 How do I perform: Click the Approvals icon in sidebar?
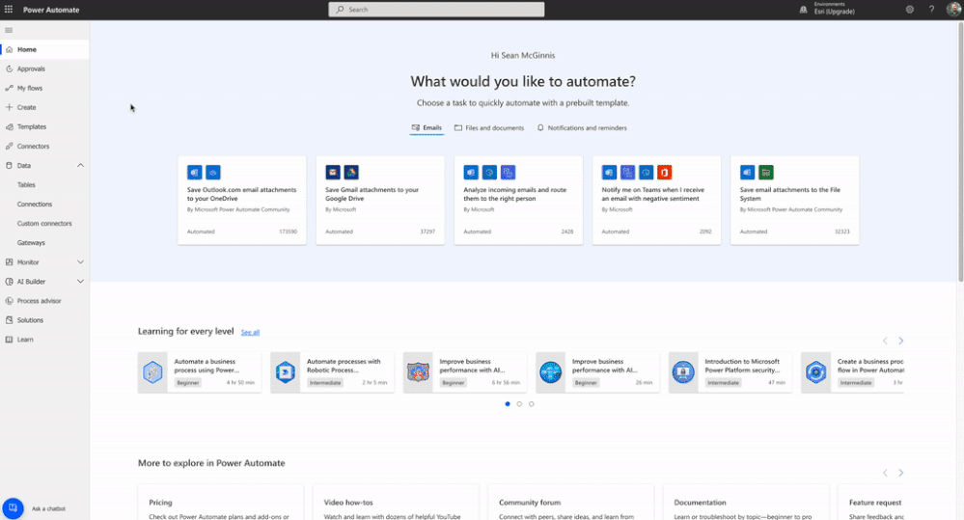coord(10,68)
